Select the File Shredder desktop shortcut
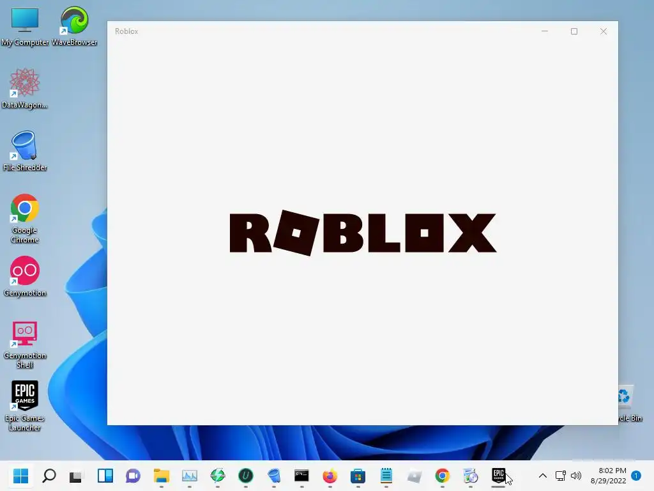Viewport: 654px width, 491px height. point(25,151)
